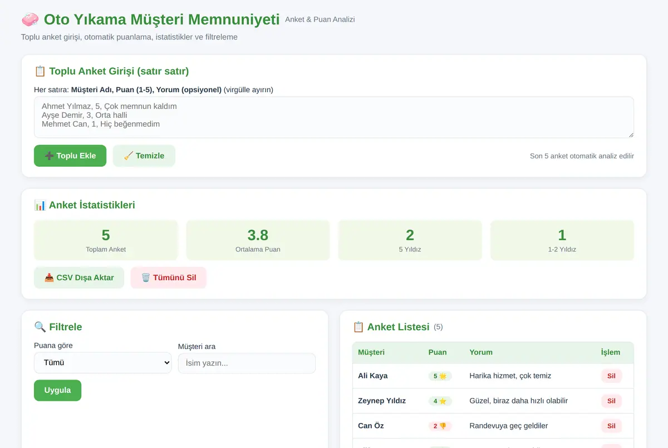Click the Puan column header
This screenshot has height=448, width=668.
tap(438, 352)
